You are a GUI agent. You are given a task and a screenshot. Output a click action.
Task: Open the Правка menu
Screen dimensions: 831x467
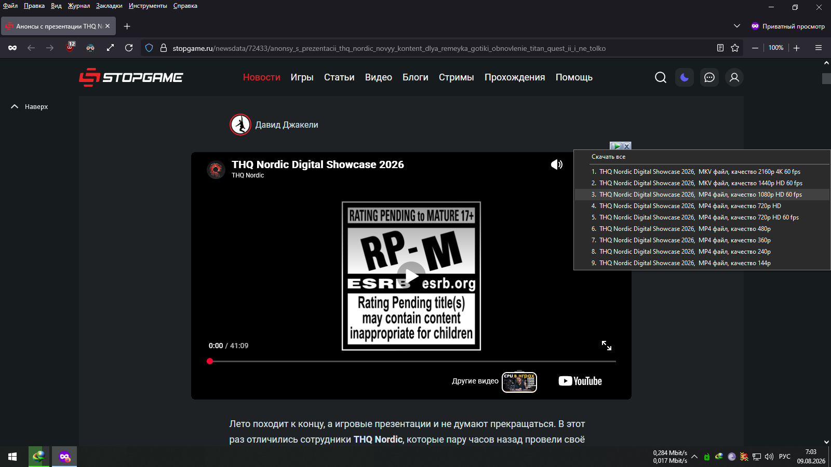34,6
